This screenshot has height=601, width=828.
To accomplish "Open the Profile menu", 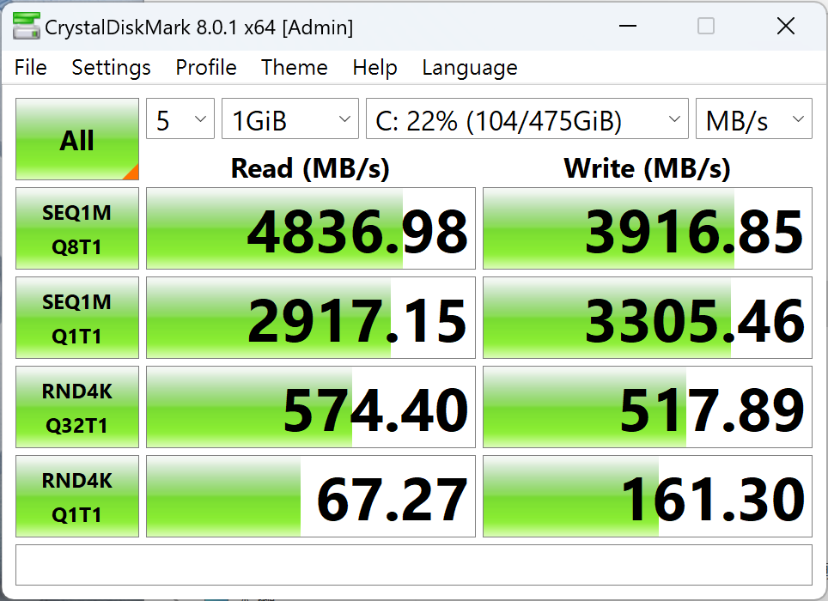I will tap(206, 68).
